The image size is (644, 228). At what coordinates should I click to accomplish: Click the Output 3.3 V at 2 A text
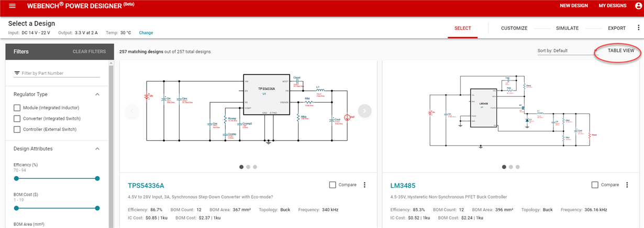point(79,33)
